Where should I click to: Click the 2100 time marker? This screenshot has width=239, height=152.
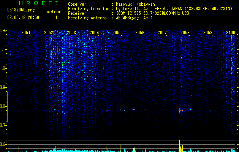231,32
